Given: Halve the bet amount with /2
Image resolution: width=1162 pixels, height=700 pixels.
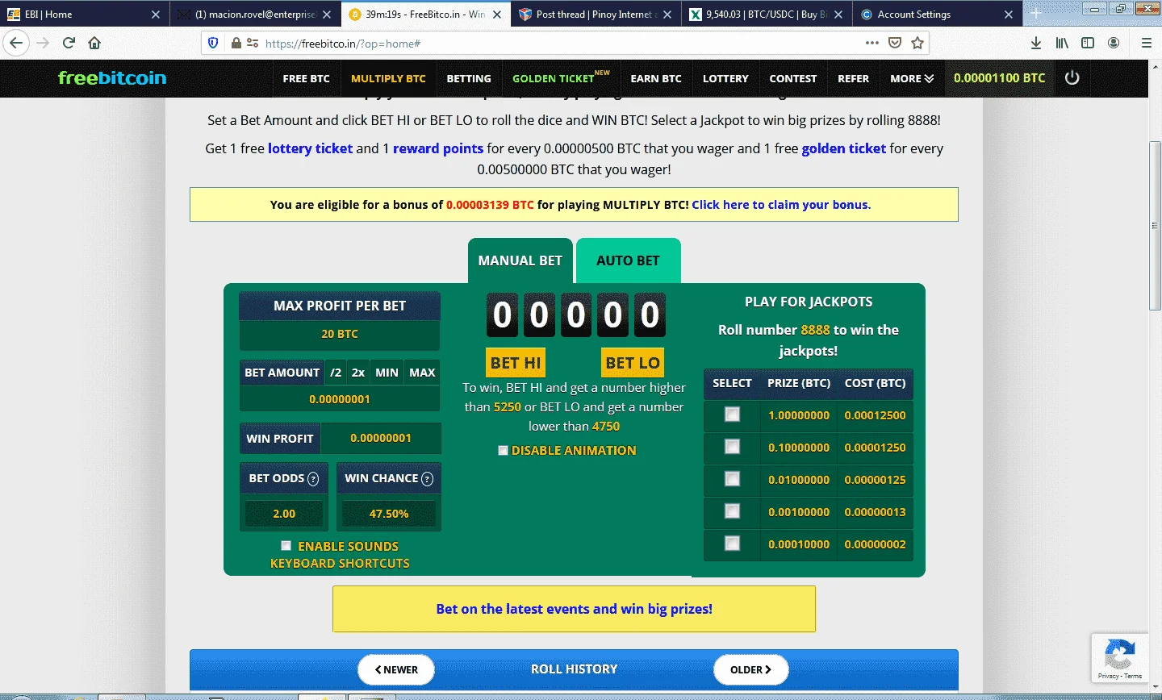Looking at the screenshot, I should (x=336, y=373).
